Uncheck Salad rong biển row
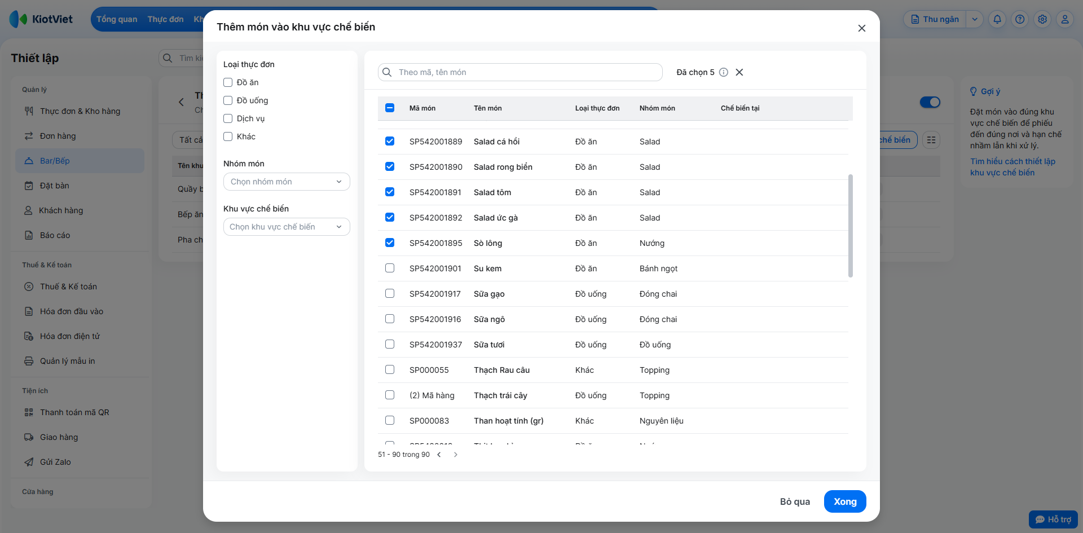 pos(390,166)
